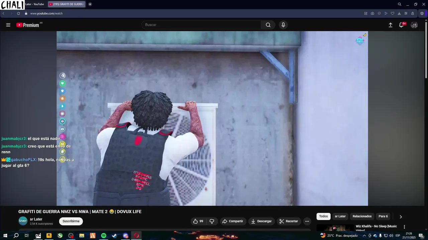Click the page vertical scrollbar

tap(426, 50)
